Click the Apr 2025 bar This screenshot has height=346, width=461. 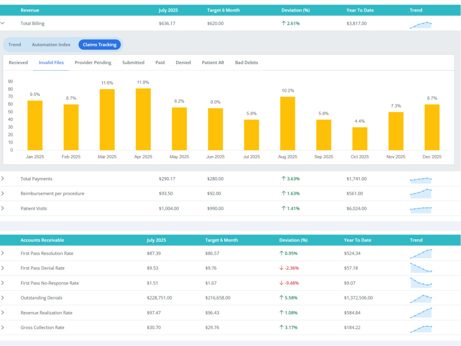point(143,119)
